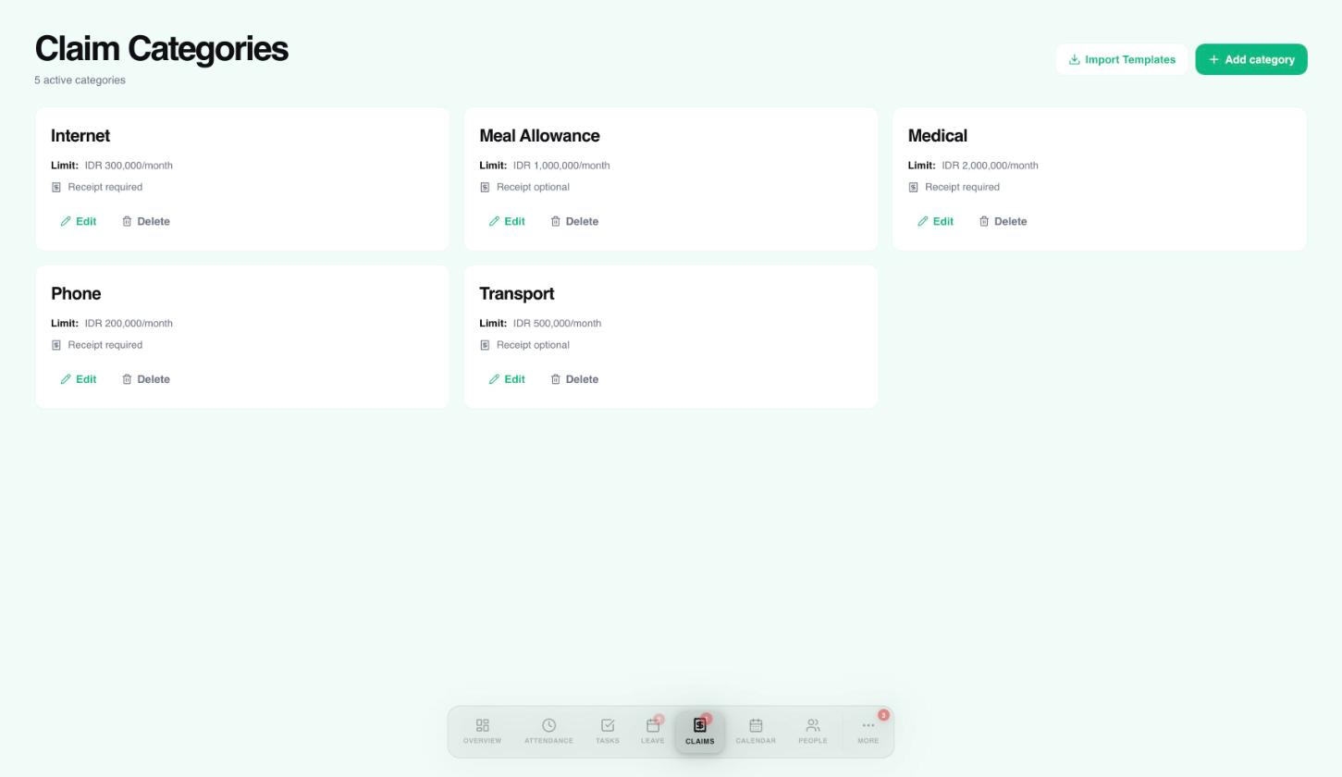This screenshot has width=1342, height=777.
Task: Click the '5 active categories' subtitle
Action: pos(80,80)
